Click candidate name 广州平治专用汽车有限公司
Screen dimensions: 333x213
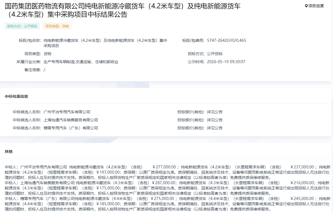point(67,112)
